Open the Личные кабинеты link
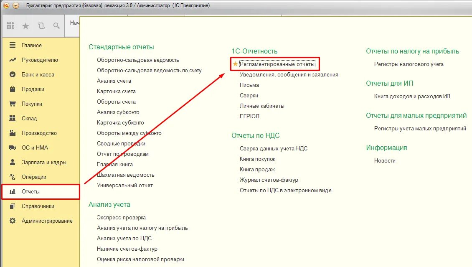The image size is (472, 267). [x=262, y=106]
